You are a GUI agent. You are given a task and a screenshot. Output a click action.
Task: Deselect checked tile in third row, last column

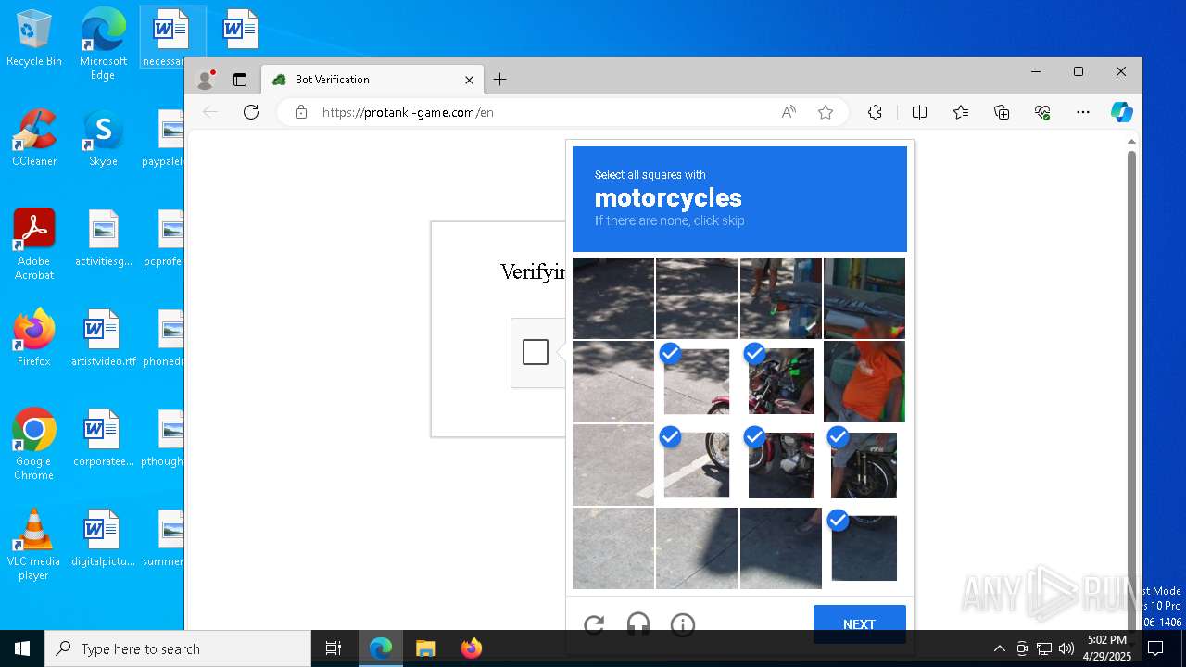(864, 465)
